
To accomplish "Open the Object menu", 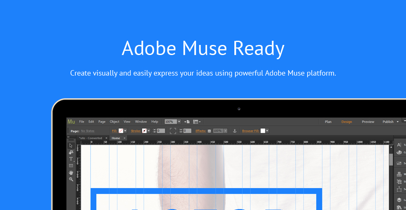I will [114, 121].
